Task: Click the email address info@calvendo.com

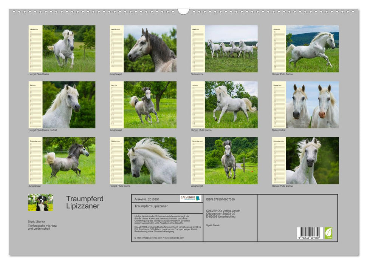Action: [152, 238]
